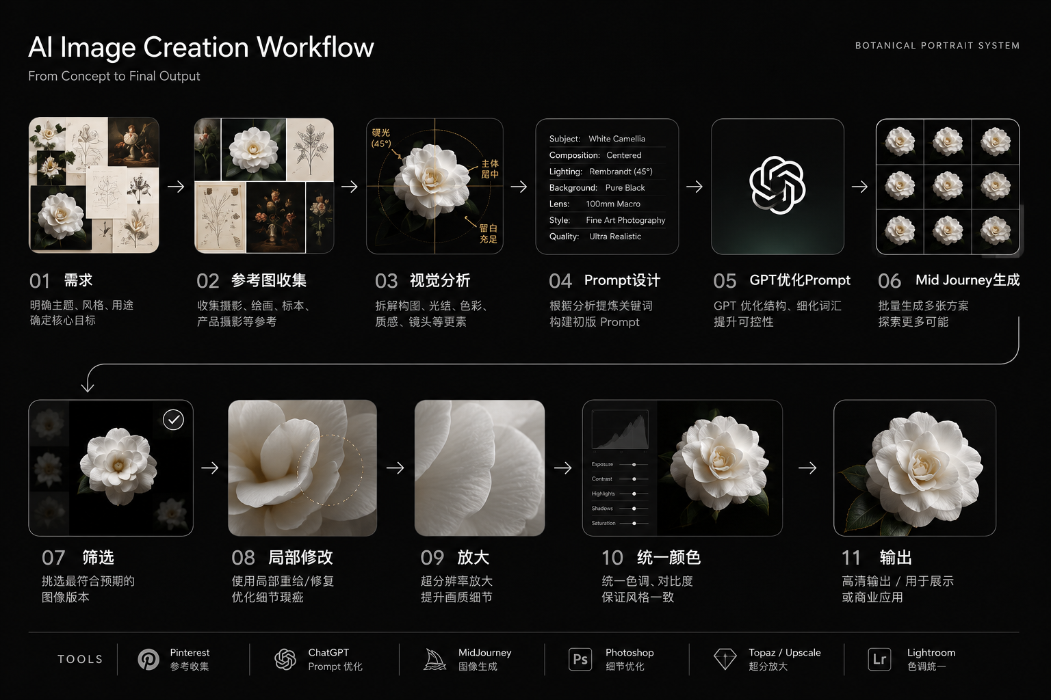Click the '留白充足' annotation
The height and width of the screenshot is (700, 1051).
pyautogui.click(x=489, y=234)
